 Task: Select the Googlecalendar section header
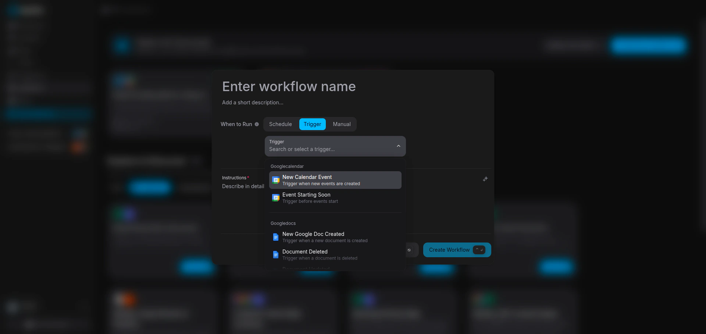[287, 166]
